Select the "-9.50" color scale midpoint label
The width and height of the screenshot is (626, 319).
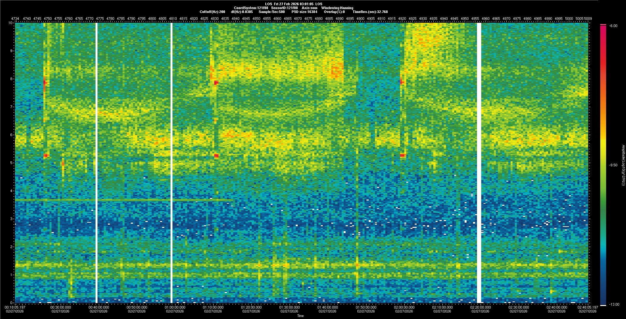[613, 165]
